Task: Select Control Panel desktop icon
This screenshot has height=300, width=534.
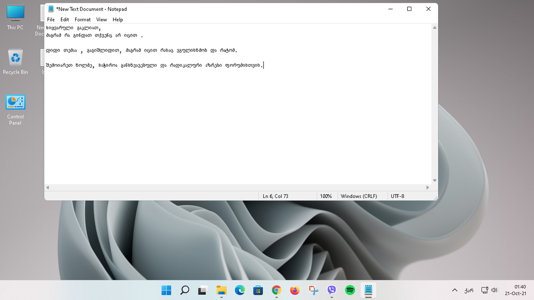Action: coord(15,110)
